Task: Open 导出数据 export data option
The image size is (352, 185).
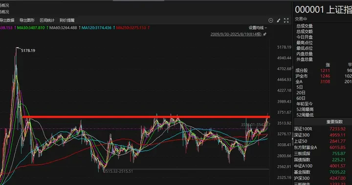Action: pos(7,20)
